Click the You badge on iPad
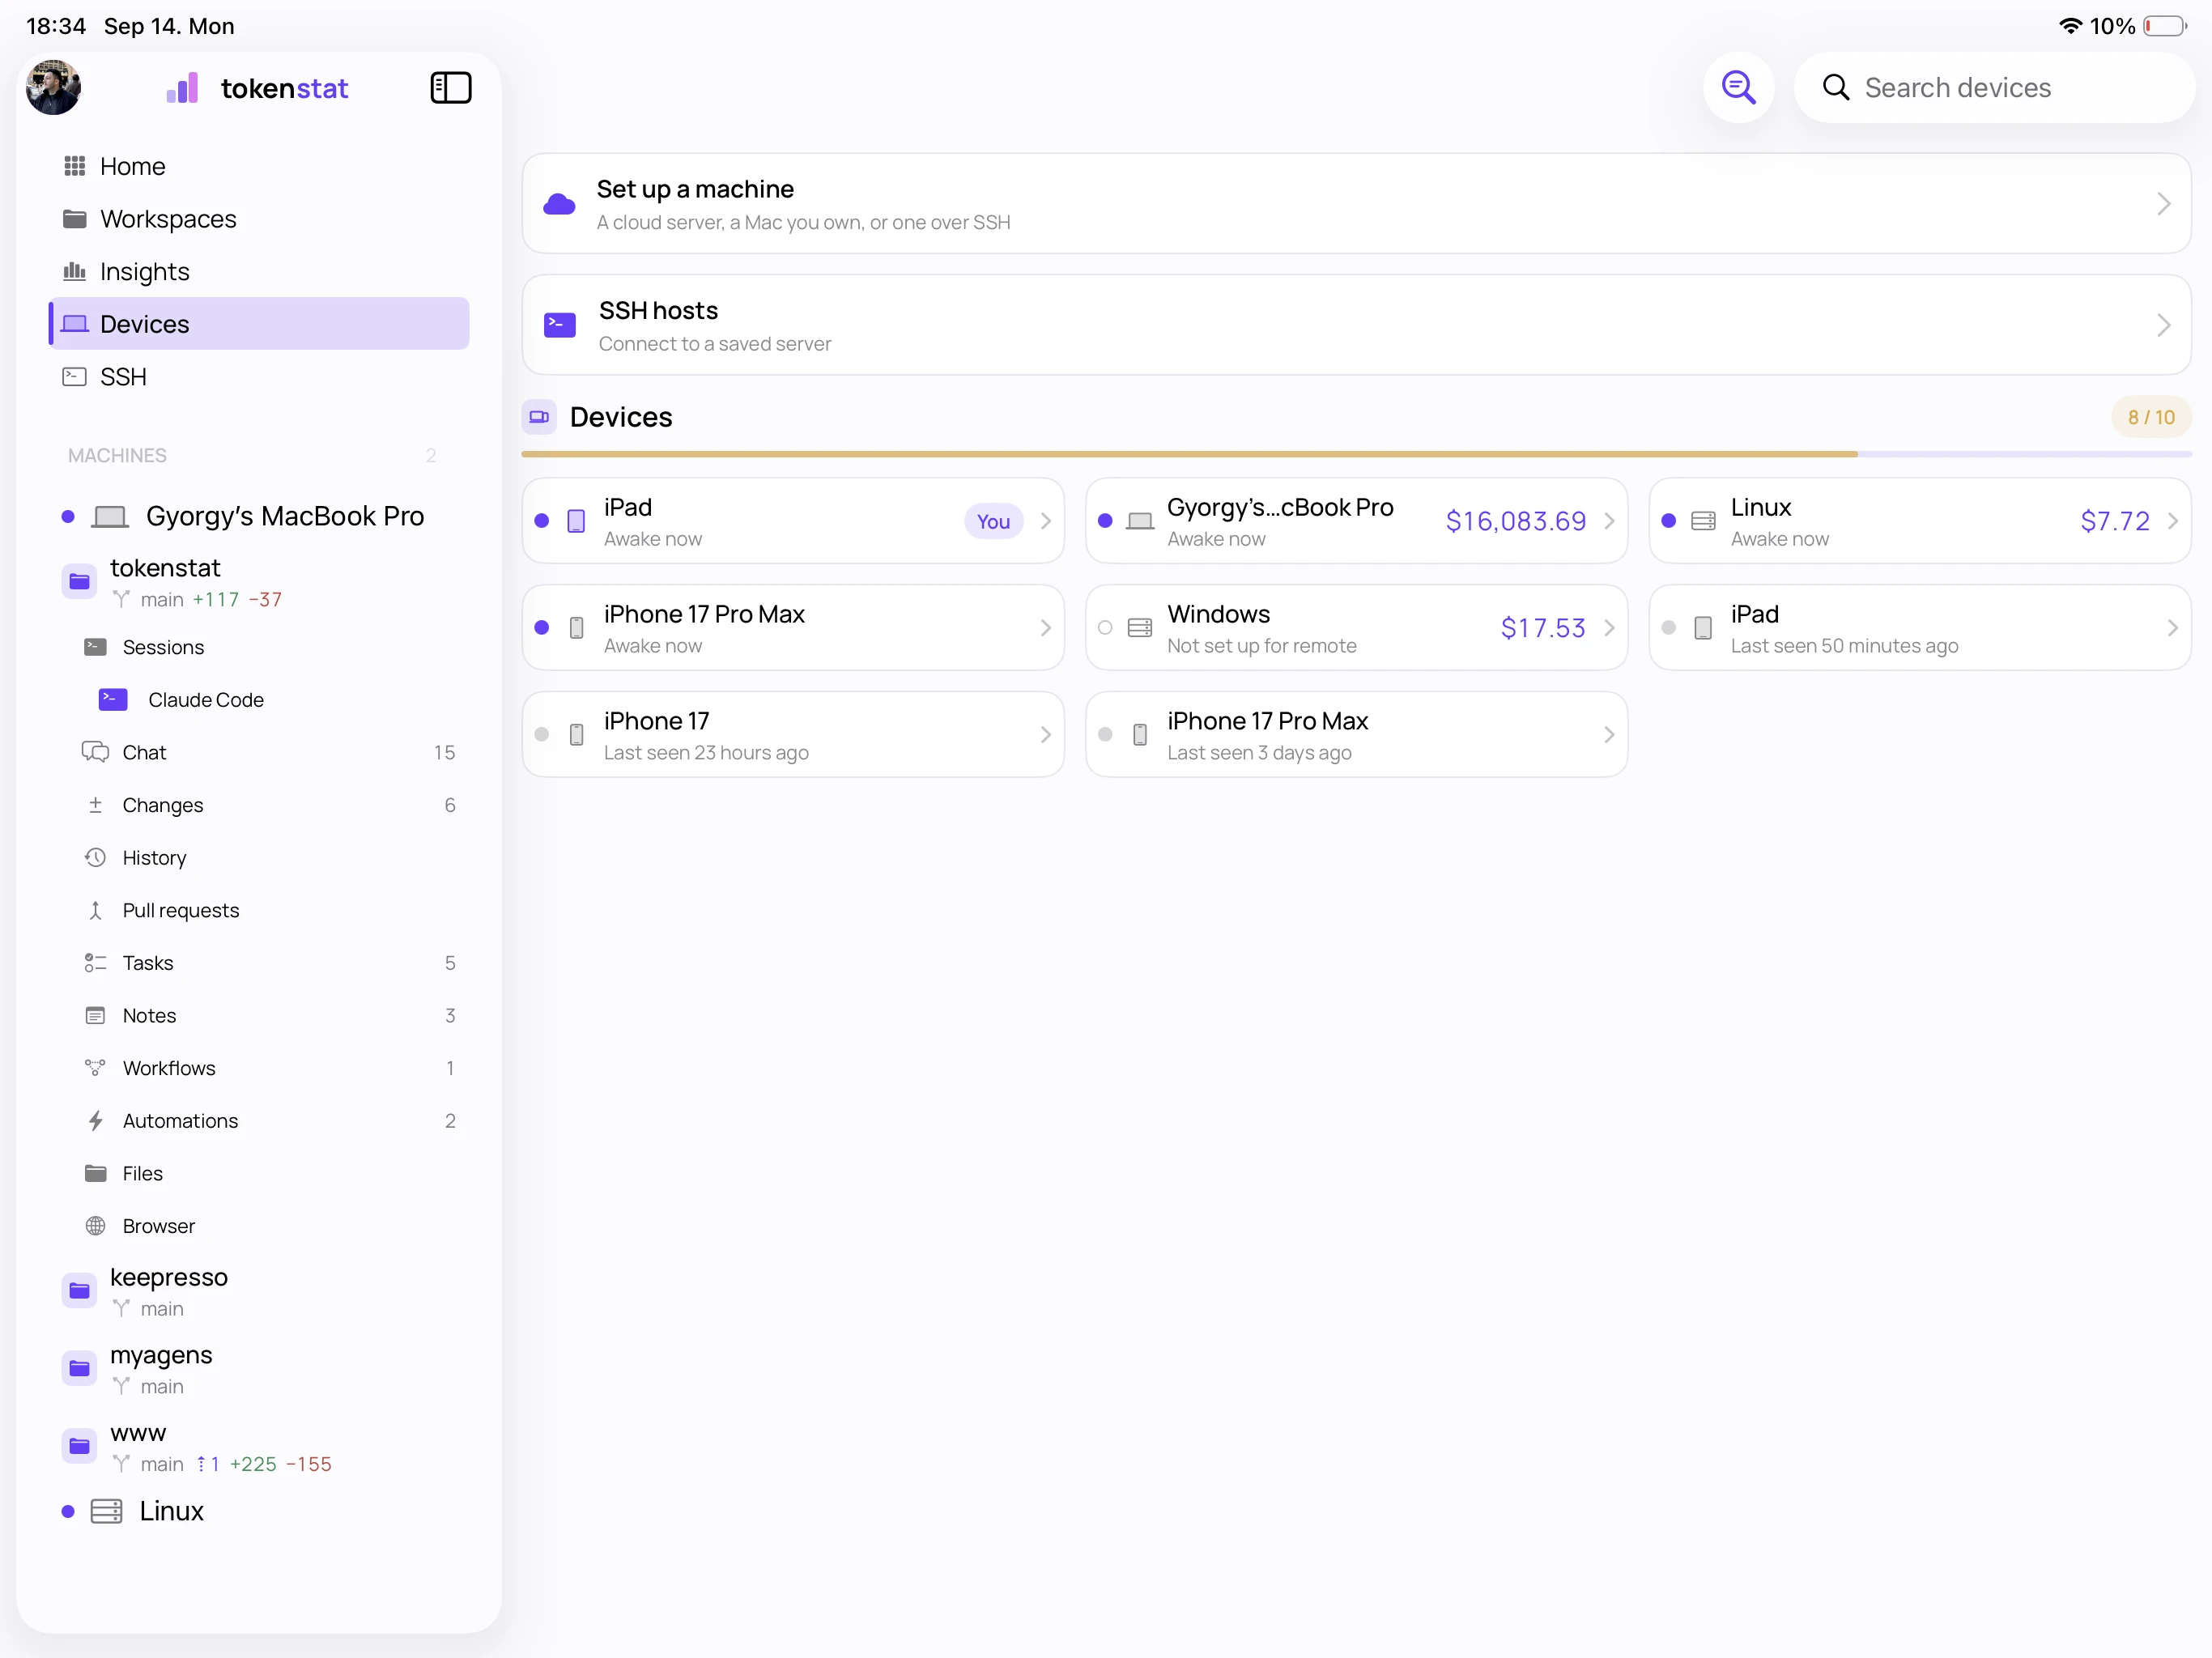Screen dimensions: 2212x1658 click(993, 521)
